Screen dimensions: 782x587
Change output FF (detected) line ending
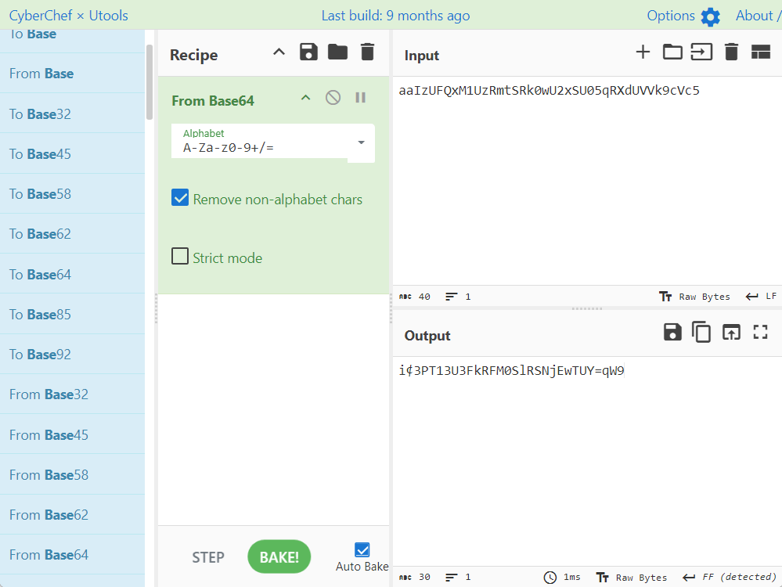pyautogui.click(x=729, y=577)
